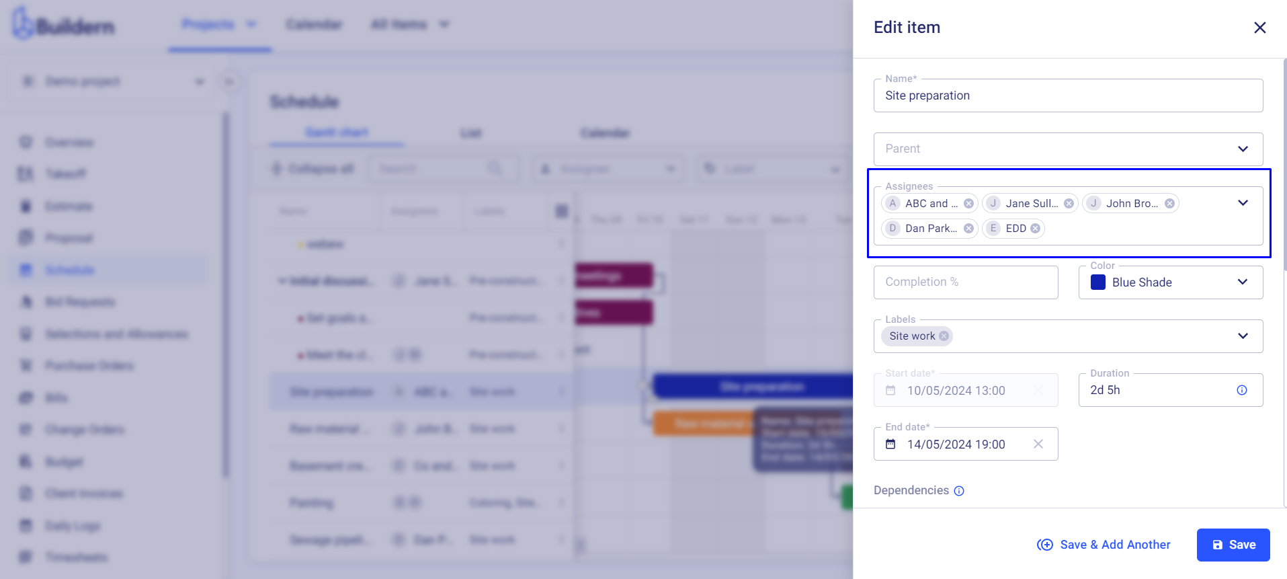Go to Client Invoices in sidebar
Screen dimensions: 1287x579
point(84,494)
